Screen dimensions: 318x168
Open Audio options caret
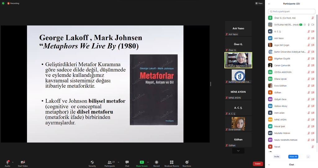click(12, 162)
